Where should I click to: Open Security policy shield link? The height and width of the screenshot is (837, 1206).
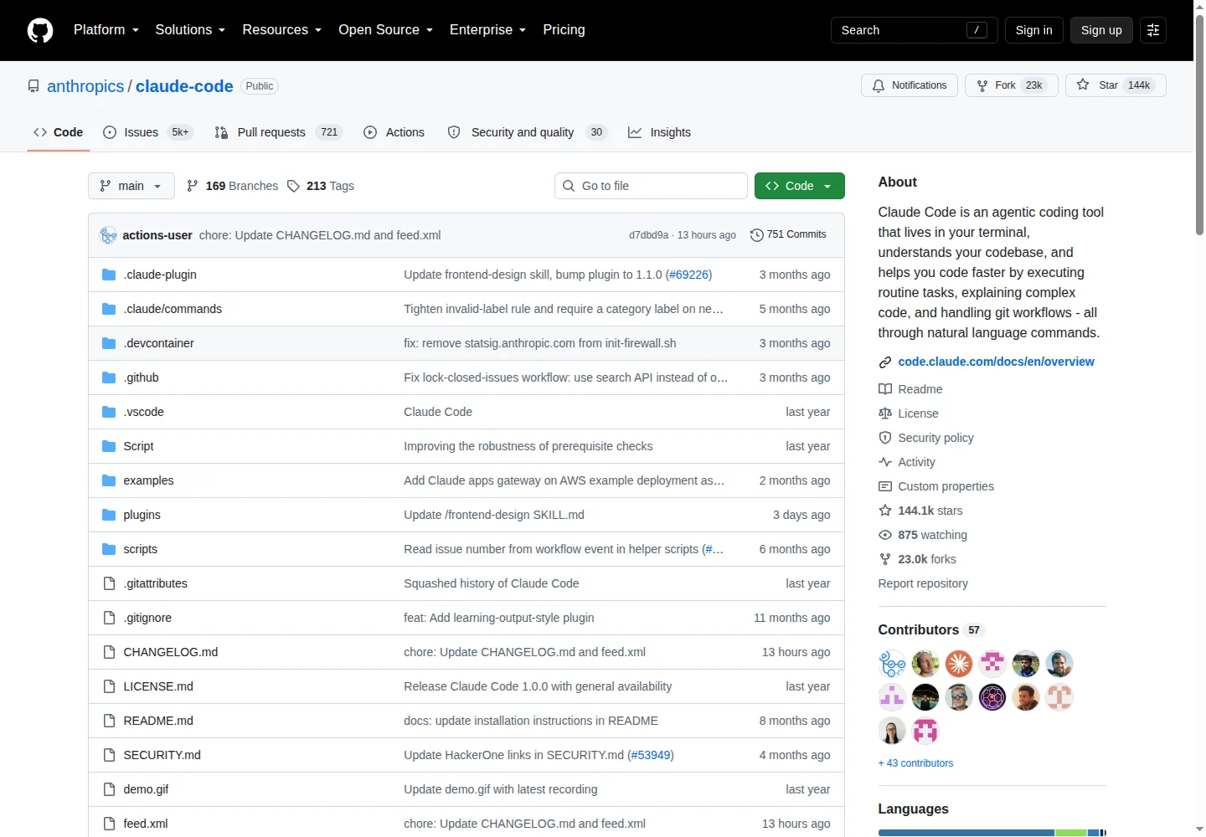pyautogui.click(x=926, y=438)
